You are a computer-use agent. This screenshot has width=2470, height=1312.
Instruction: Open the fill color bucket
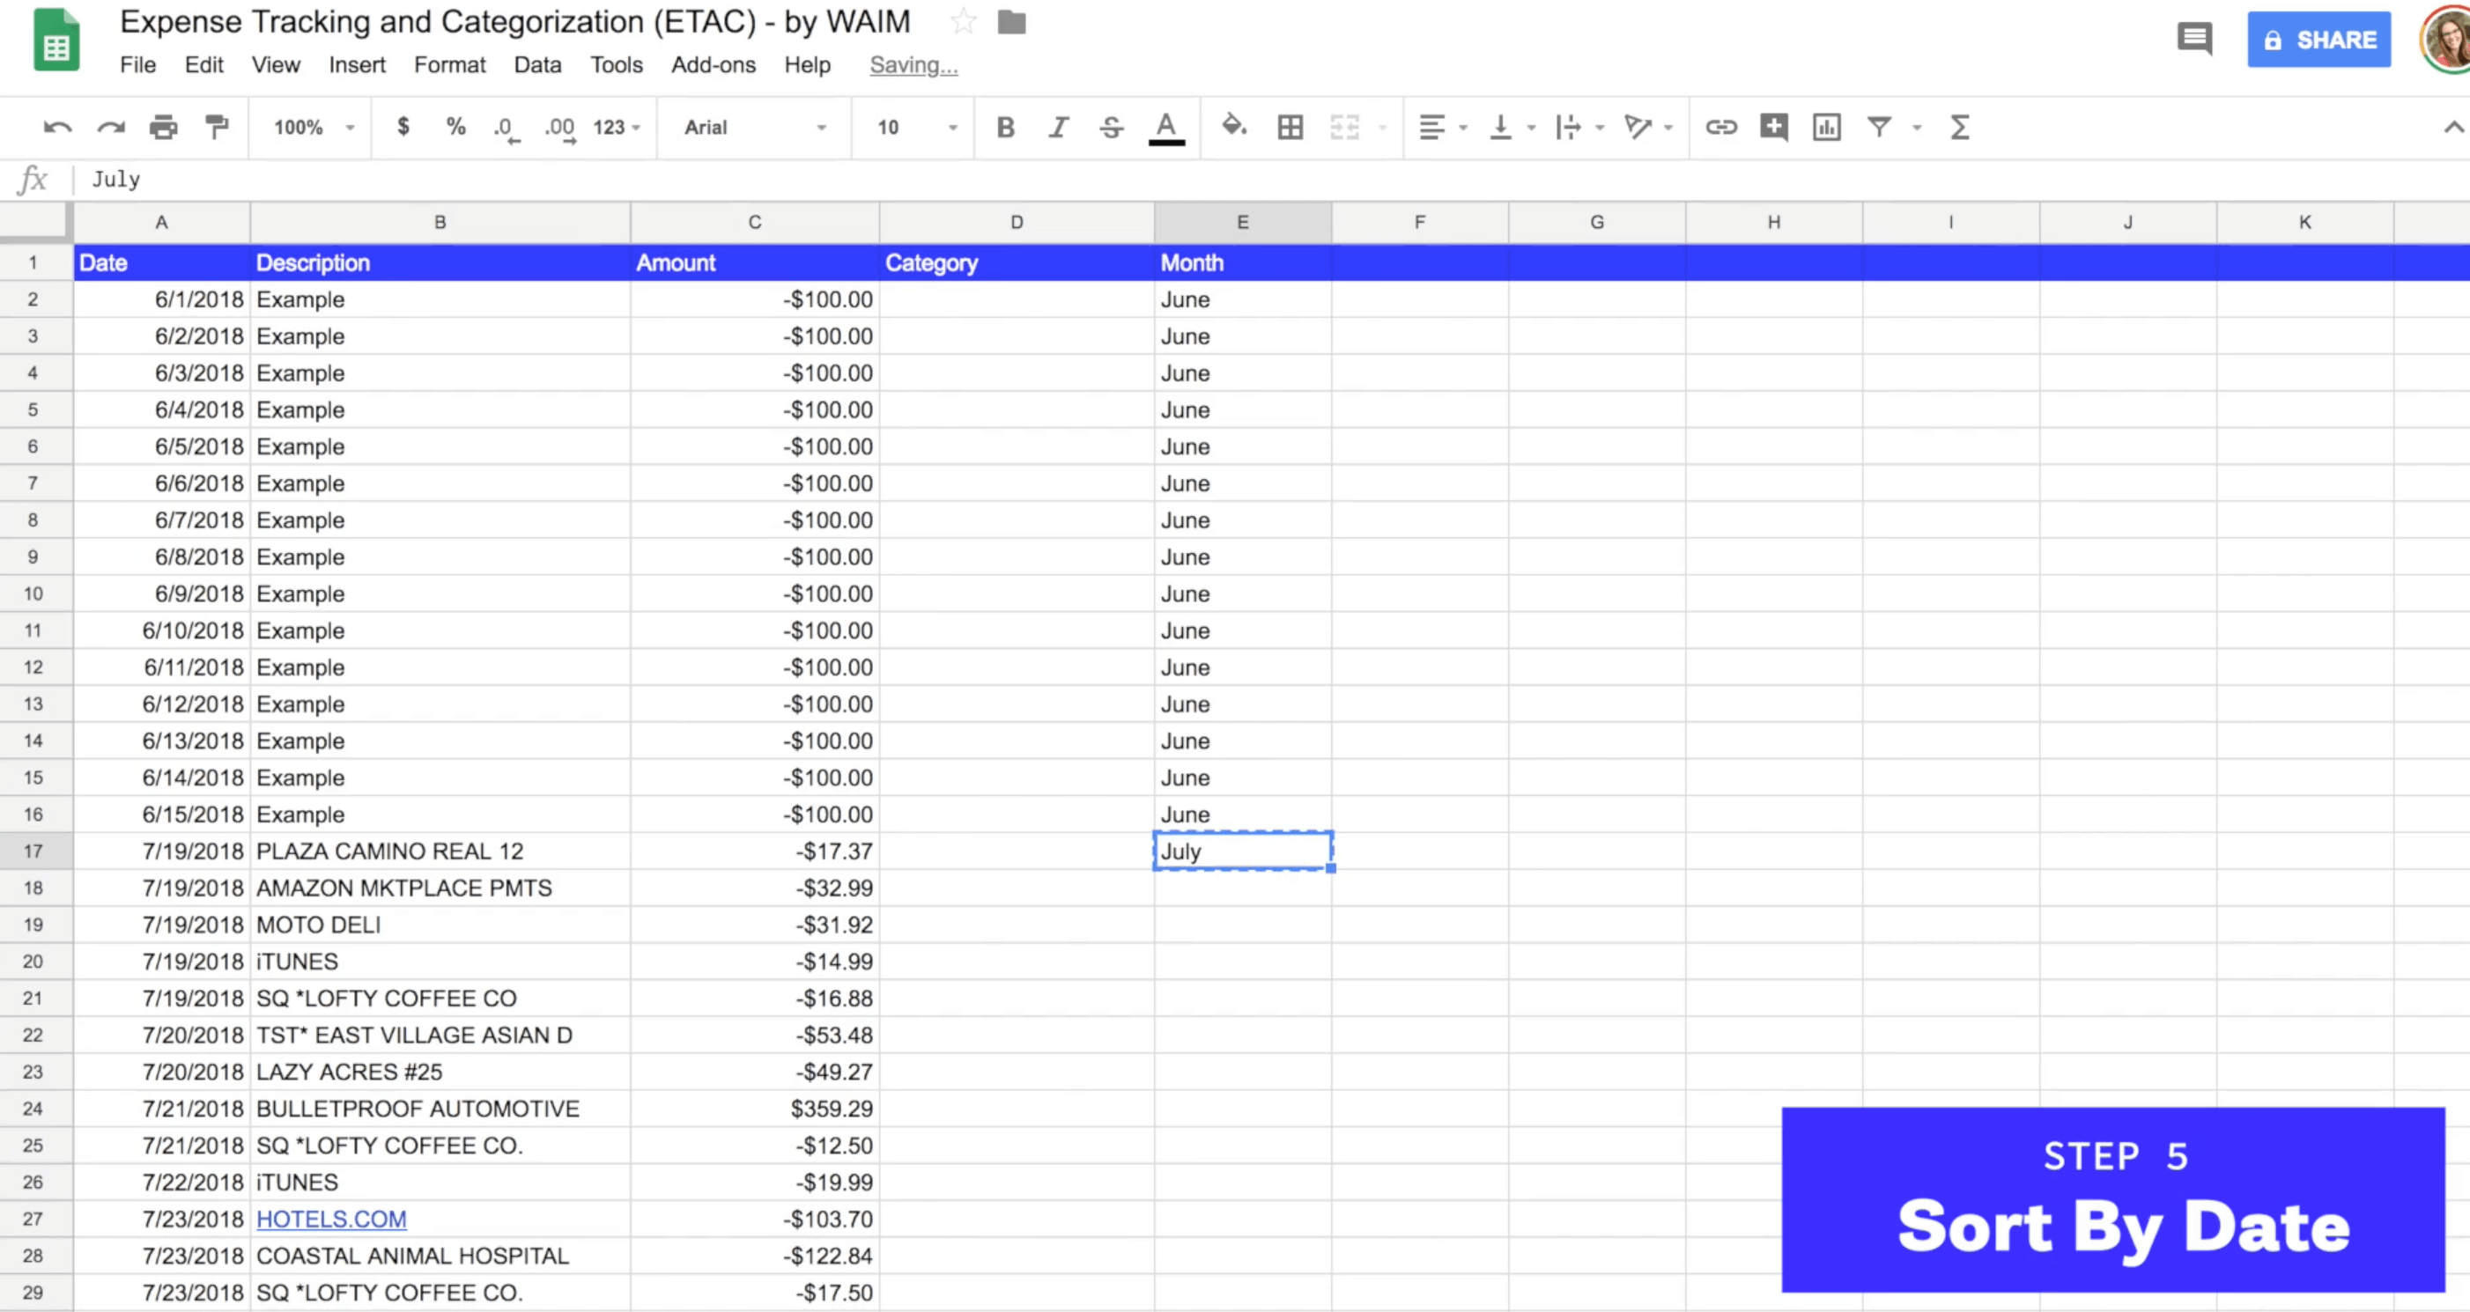point(1233,127)
